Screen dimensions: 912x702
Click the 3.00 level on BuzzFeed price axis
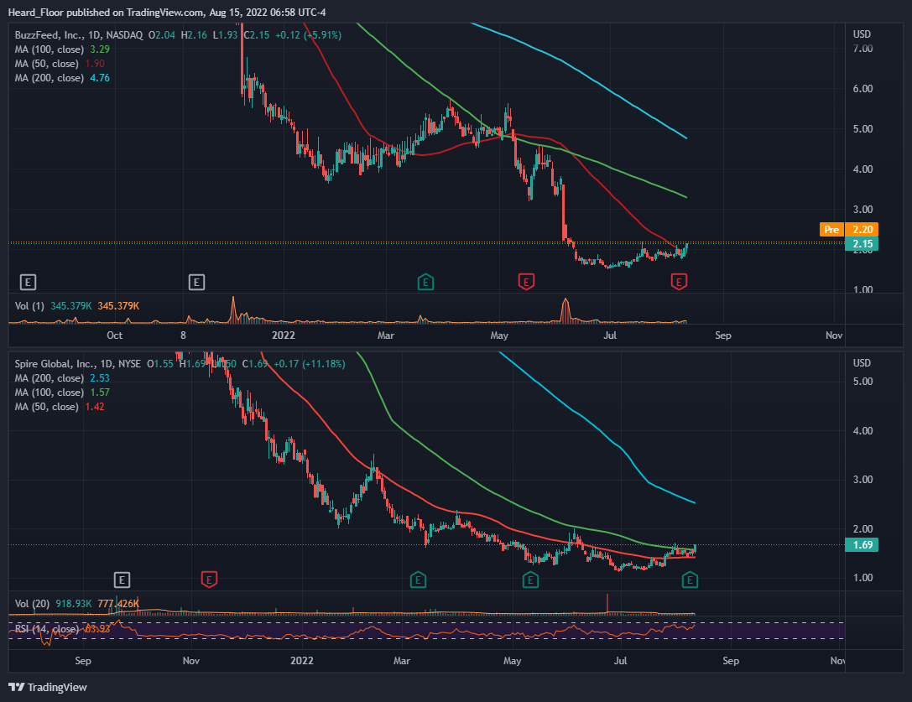tap(862, 210)
